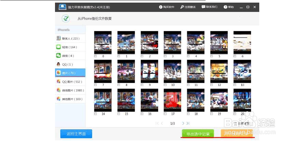Jump to the last page arrow

[188, 123]
